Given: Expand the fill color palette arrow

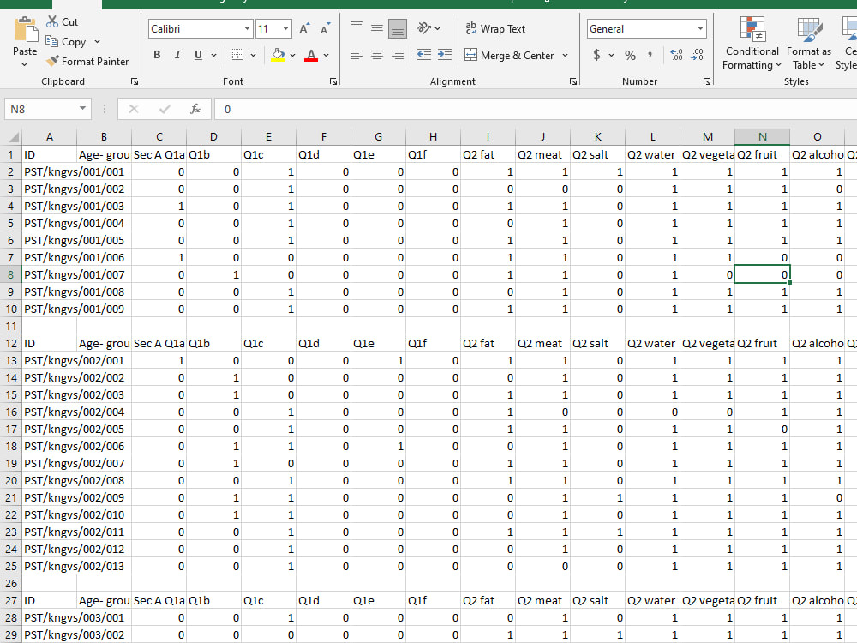Looking at the screenshot, I should [x=292, y=55].
